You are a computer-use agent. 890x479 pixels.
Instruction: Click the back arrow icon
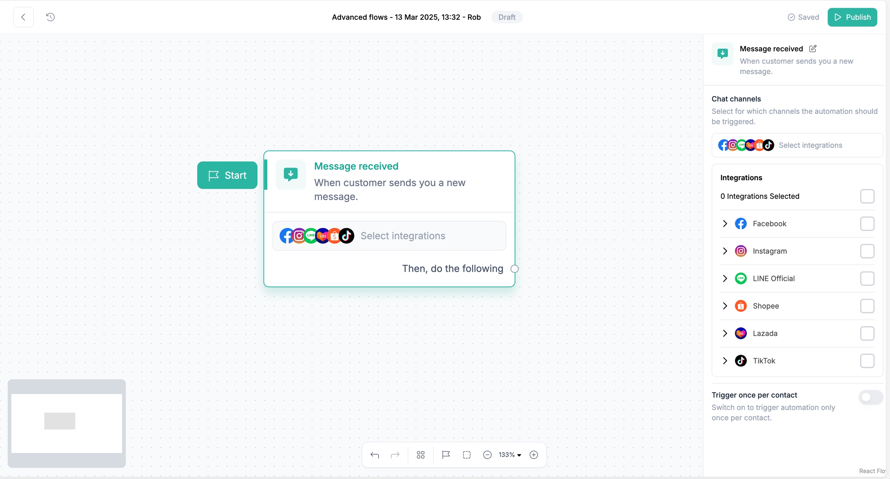pos(23,17)
